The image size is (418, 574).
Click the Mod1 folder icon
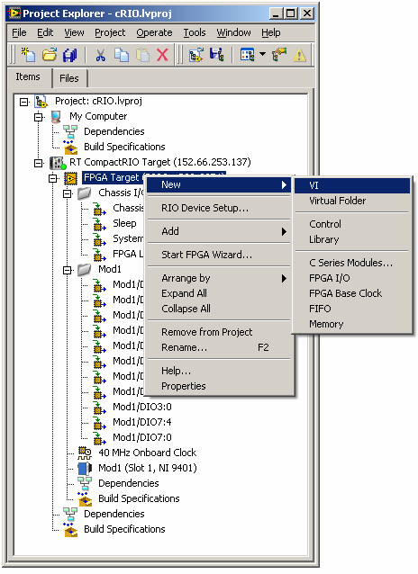[85, 269]
